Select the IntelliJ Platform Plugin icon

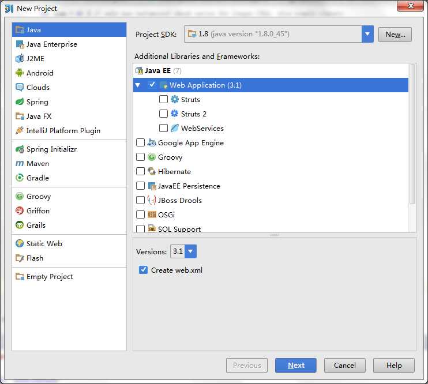pyautogui.click(x=20, y=131)
